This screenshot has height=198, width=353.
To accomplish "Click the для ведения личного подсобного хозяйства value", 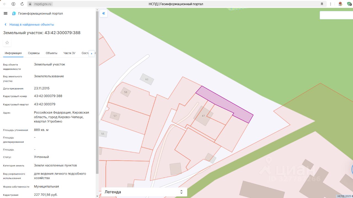I will tap(60, 176).
